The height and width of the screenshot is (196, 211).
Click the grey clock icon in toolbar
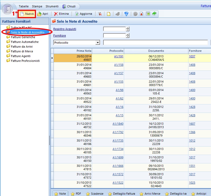pyautogui.click(x=135, y=14)
